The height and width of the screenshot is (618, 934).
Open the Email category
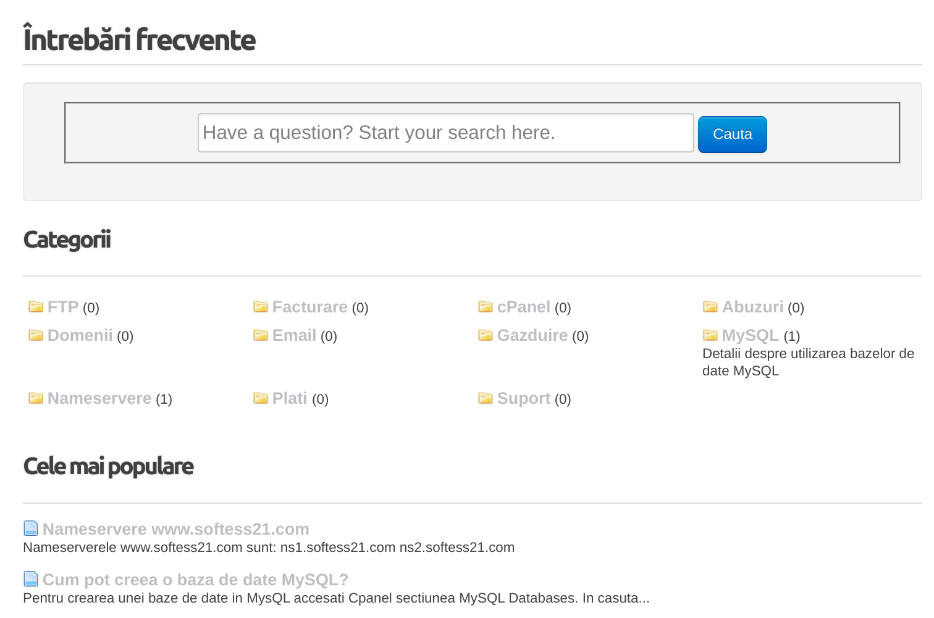(295, 335)
